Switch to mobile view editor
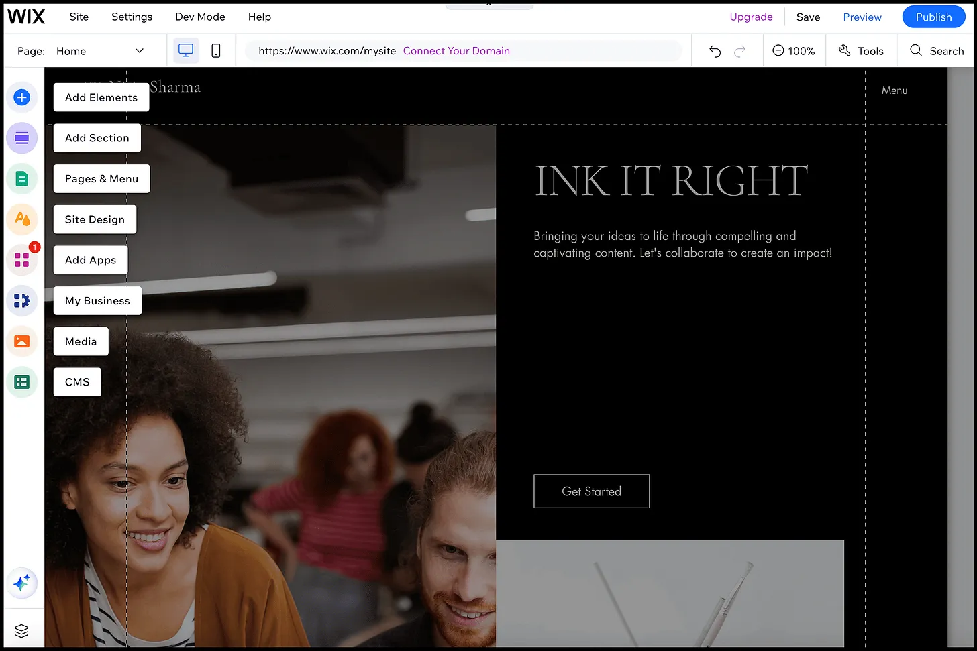 tap(216, 51)
